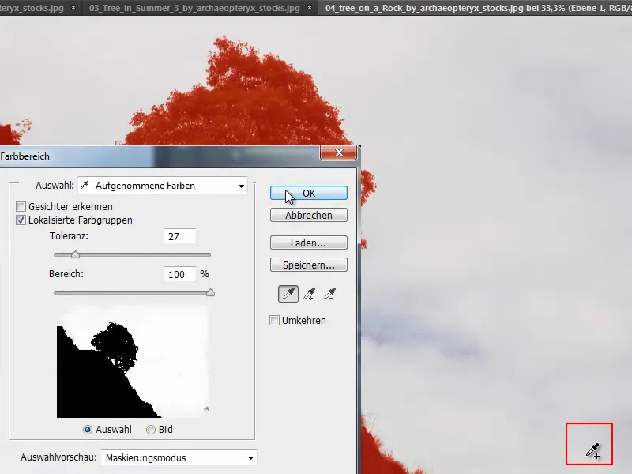Enable Gesichter erkennen checkbox
The image size is (632, 474).
21,207
